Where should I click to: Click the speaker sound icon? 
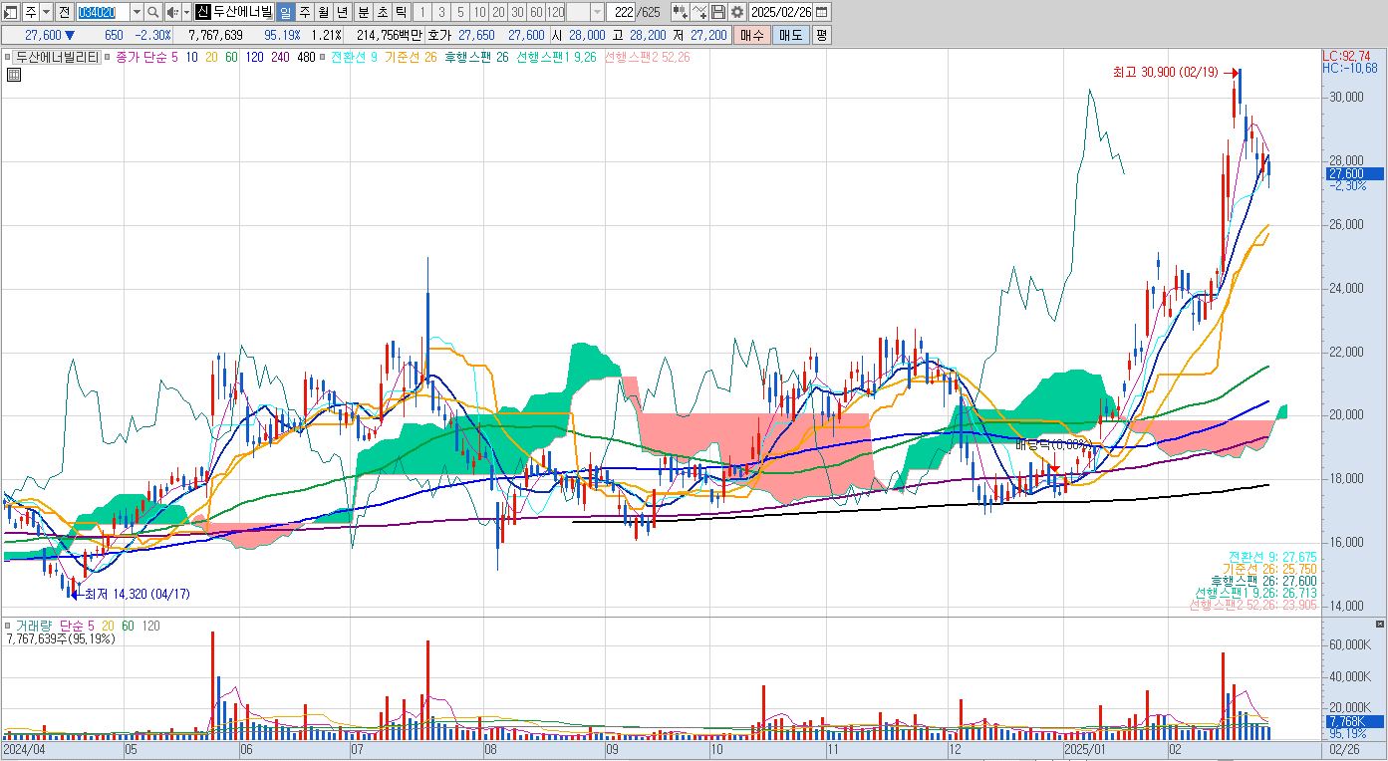[172, 12]
